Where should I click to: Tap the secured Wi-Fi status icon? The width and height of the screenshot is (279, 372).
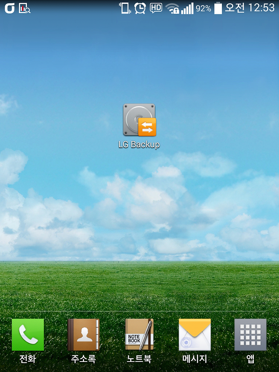pos(172,9)
